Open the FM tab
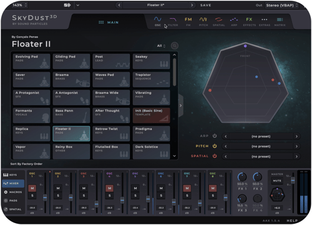This screenshot has width=312, height=225. click(x=188, y=22)
